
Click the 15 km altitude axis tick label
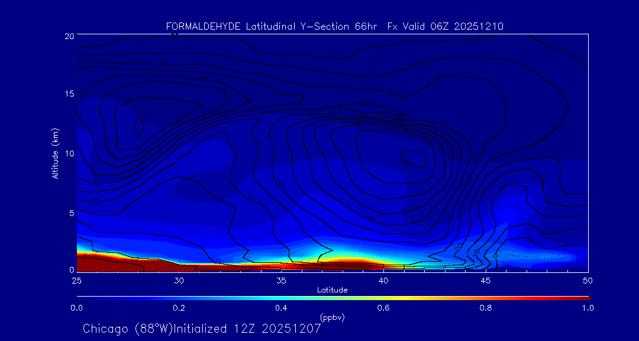tap(68, 94)
